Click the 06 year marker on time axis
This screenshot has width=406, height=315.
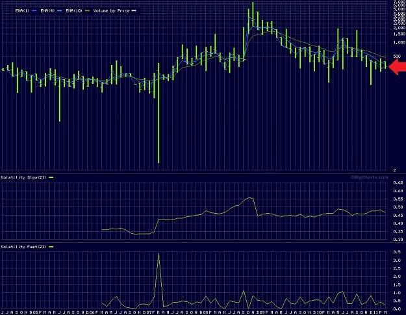94,312
